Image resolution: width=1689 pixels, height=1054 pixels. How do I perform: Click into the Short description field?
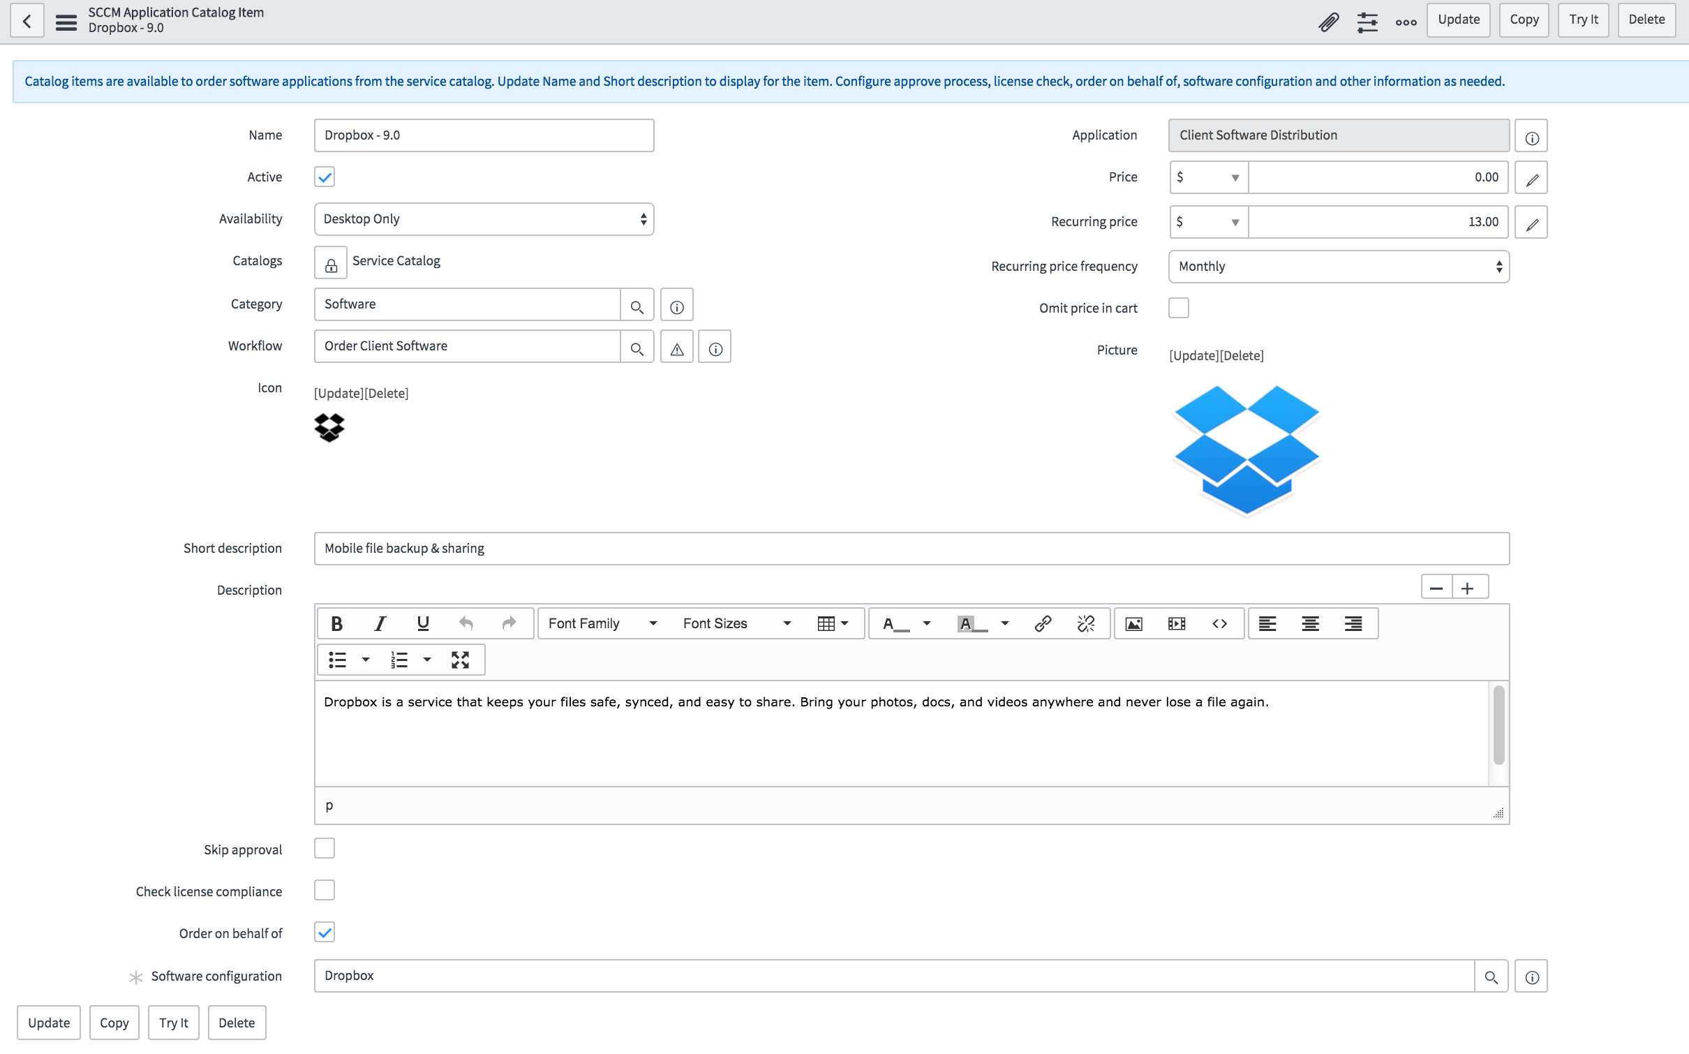(912, 549)
